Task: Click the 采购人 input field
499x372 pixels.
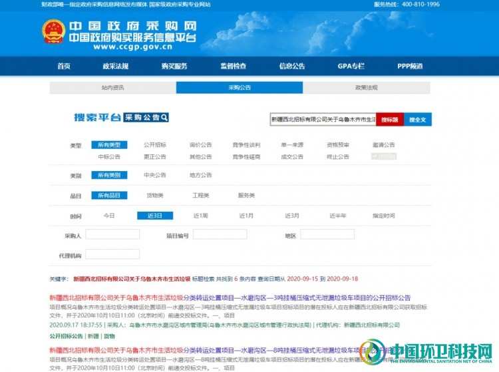Action: 112,234
